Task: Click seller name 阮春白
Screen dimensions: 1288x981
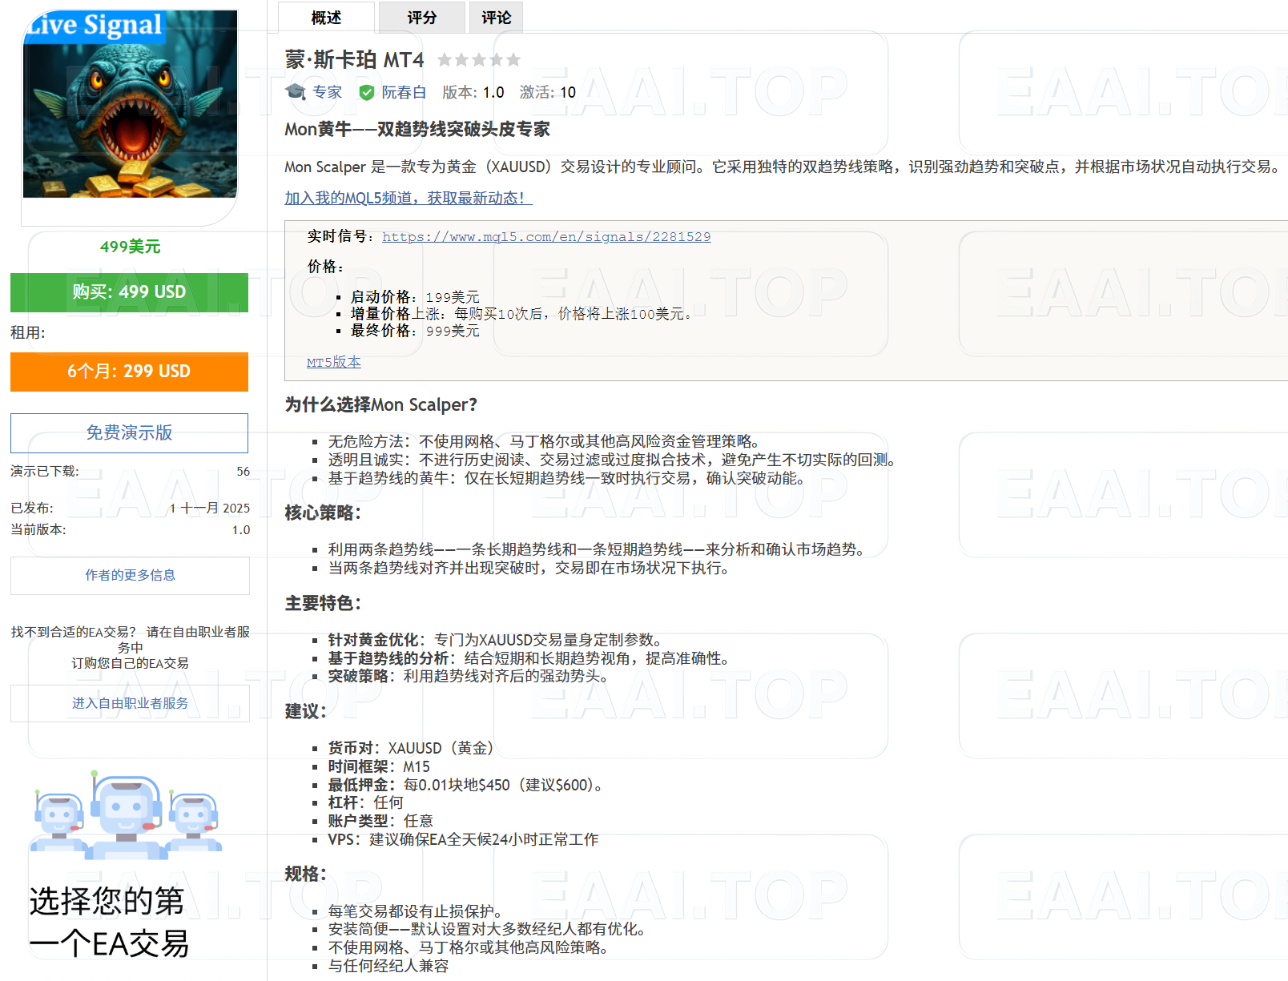Action: pos(405,92)
